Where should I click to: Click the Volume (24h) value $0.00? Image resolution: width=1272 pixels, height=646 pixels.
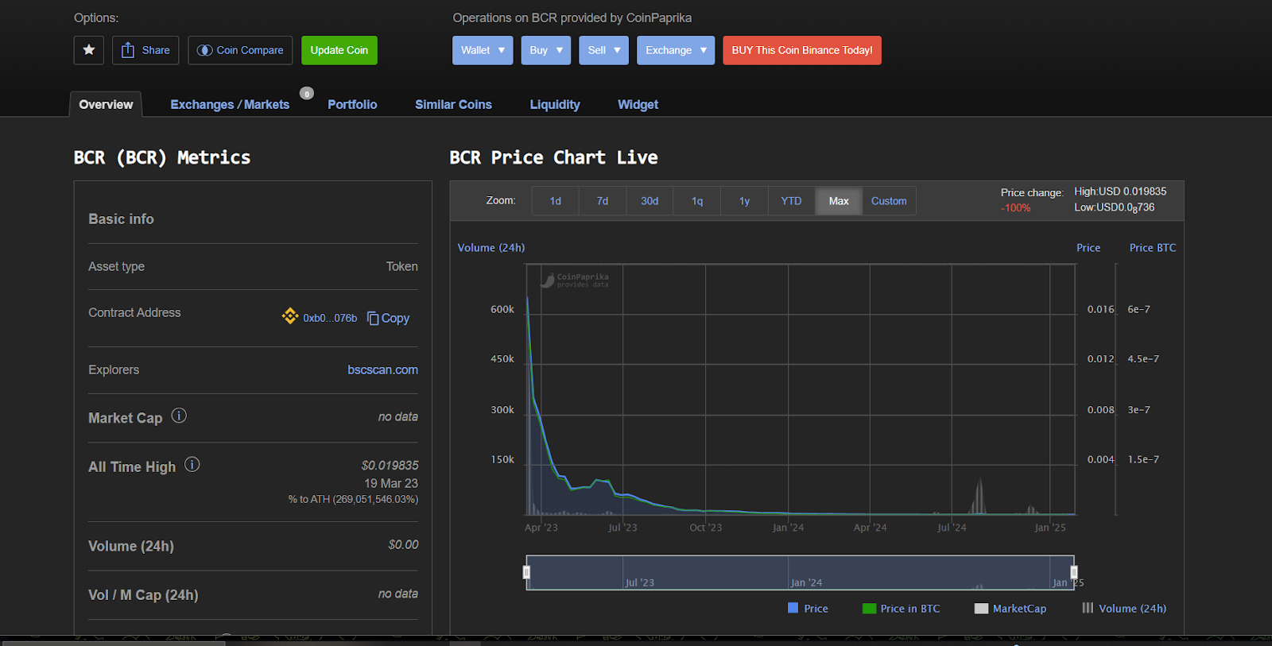(403, 545)
